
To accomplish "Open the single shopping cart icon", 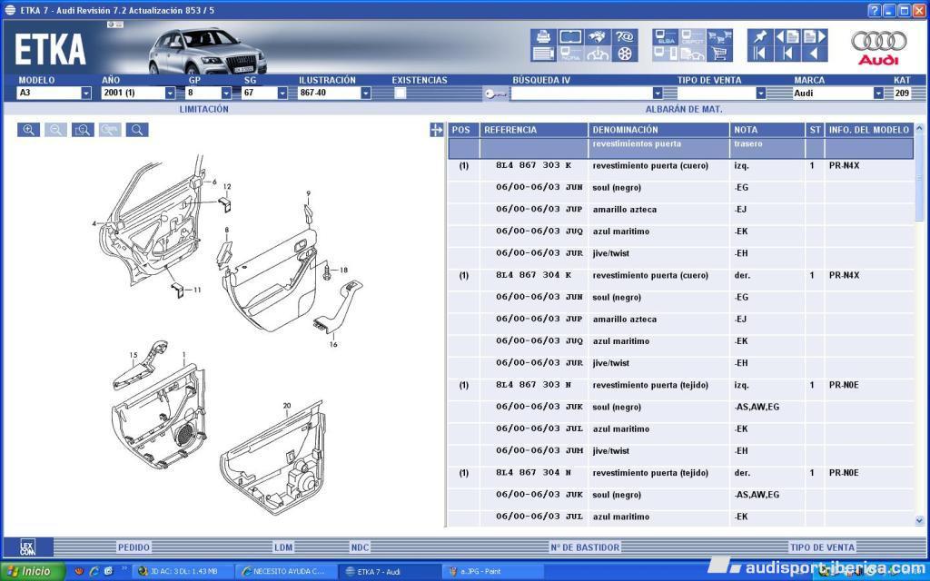I will [x=719, y=54].
